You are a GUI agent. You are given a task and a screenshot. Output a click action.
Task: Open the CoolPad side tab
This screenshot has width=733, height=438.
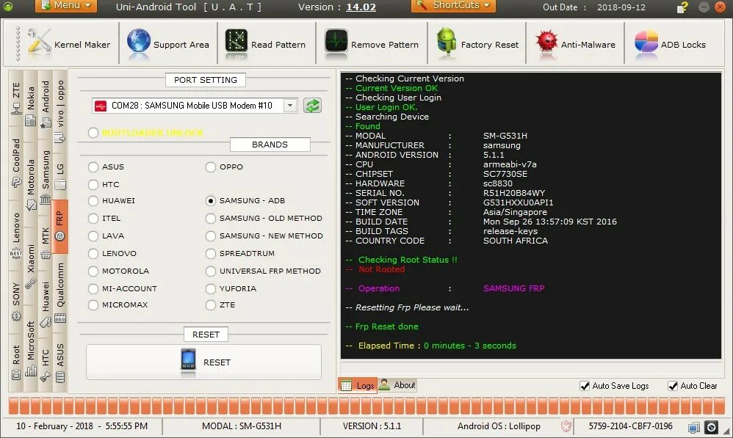(16, 163)
